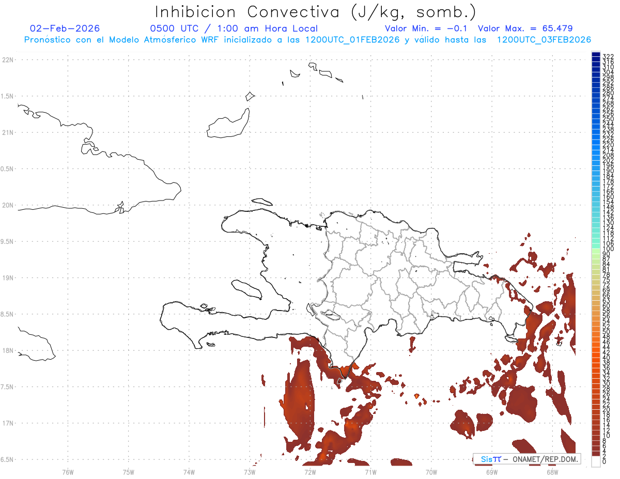Click the "71W" longitude label

370,471
